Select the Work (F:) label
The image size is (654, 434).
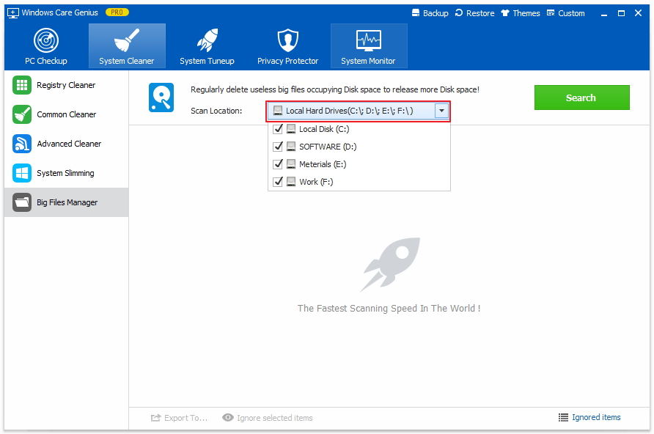click(316, 182)
